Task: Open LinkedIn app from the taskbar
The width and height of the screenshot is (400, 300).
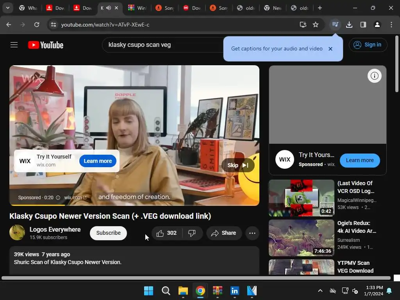Action: (x=234, y=291)
